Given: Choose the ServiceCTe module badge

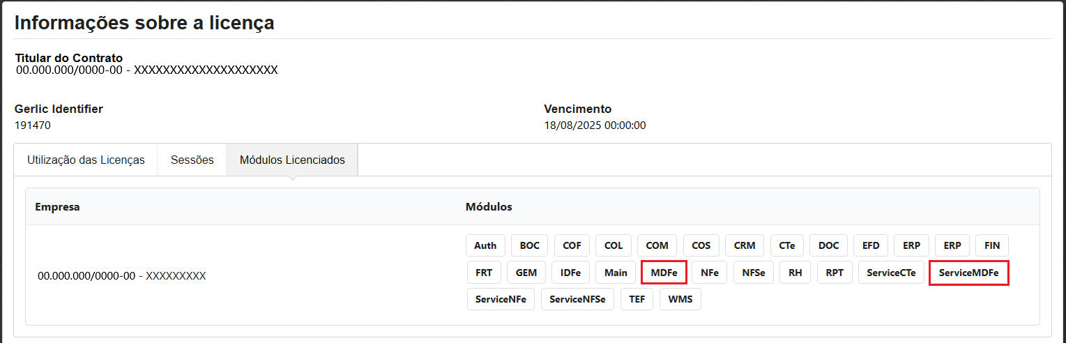Looking at the screenshot, I should point(892,273).
